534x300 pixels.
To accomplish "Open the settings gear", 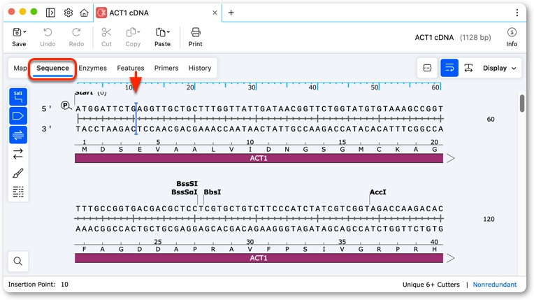I will [68, 13].
